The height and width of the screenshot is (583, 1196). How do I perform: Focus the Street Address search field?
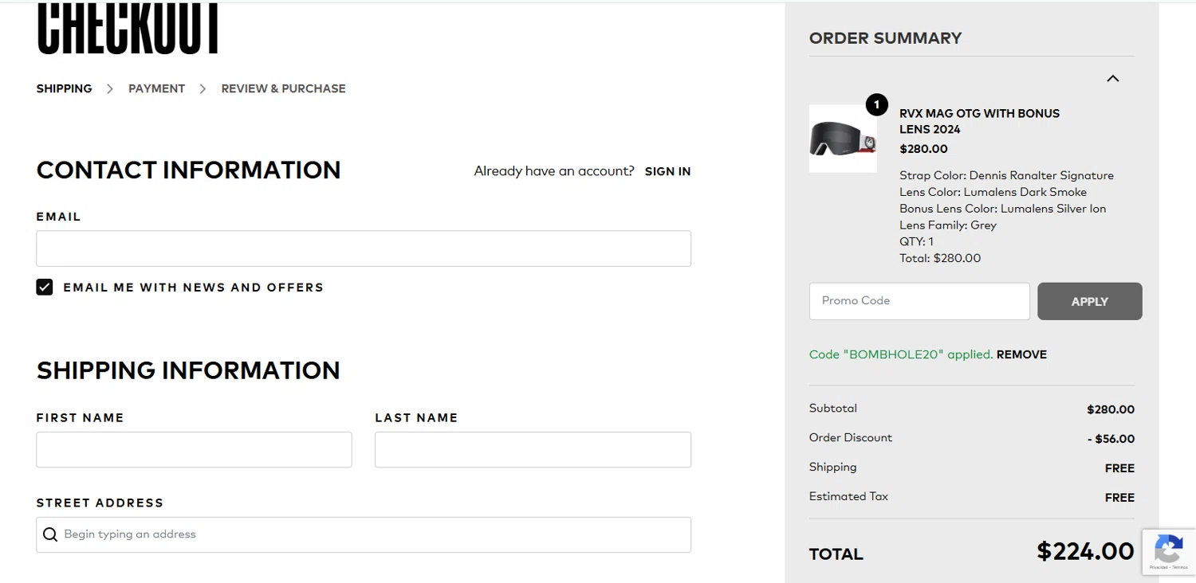point(375,534)
